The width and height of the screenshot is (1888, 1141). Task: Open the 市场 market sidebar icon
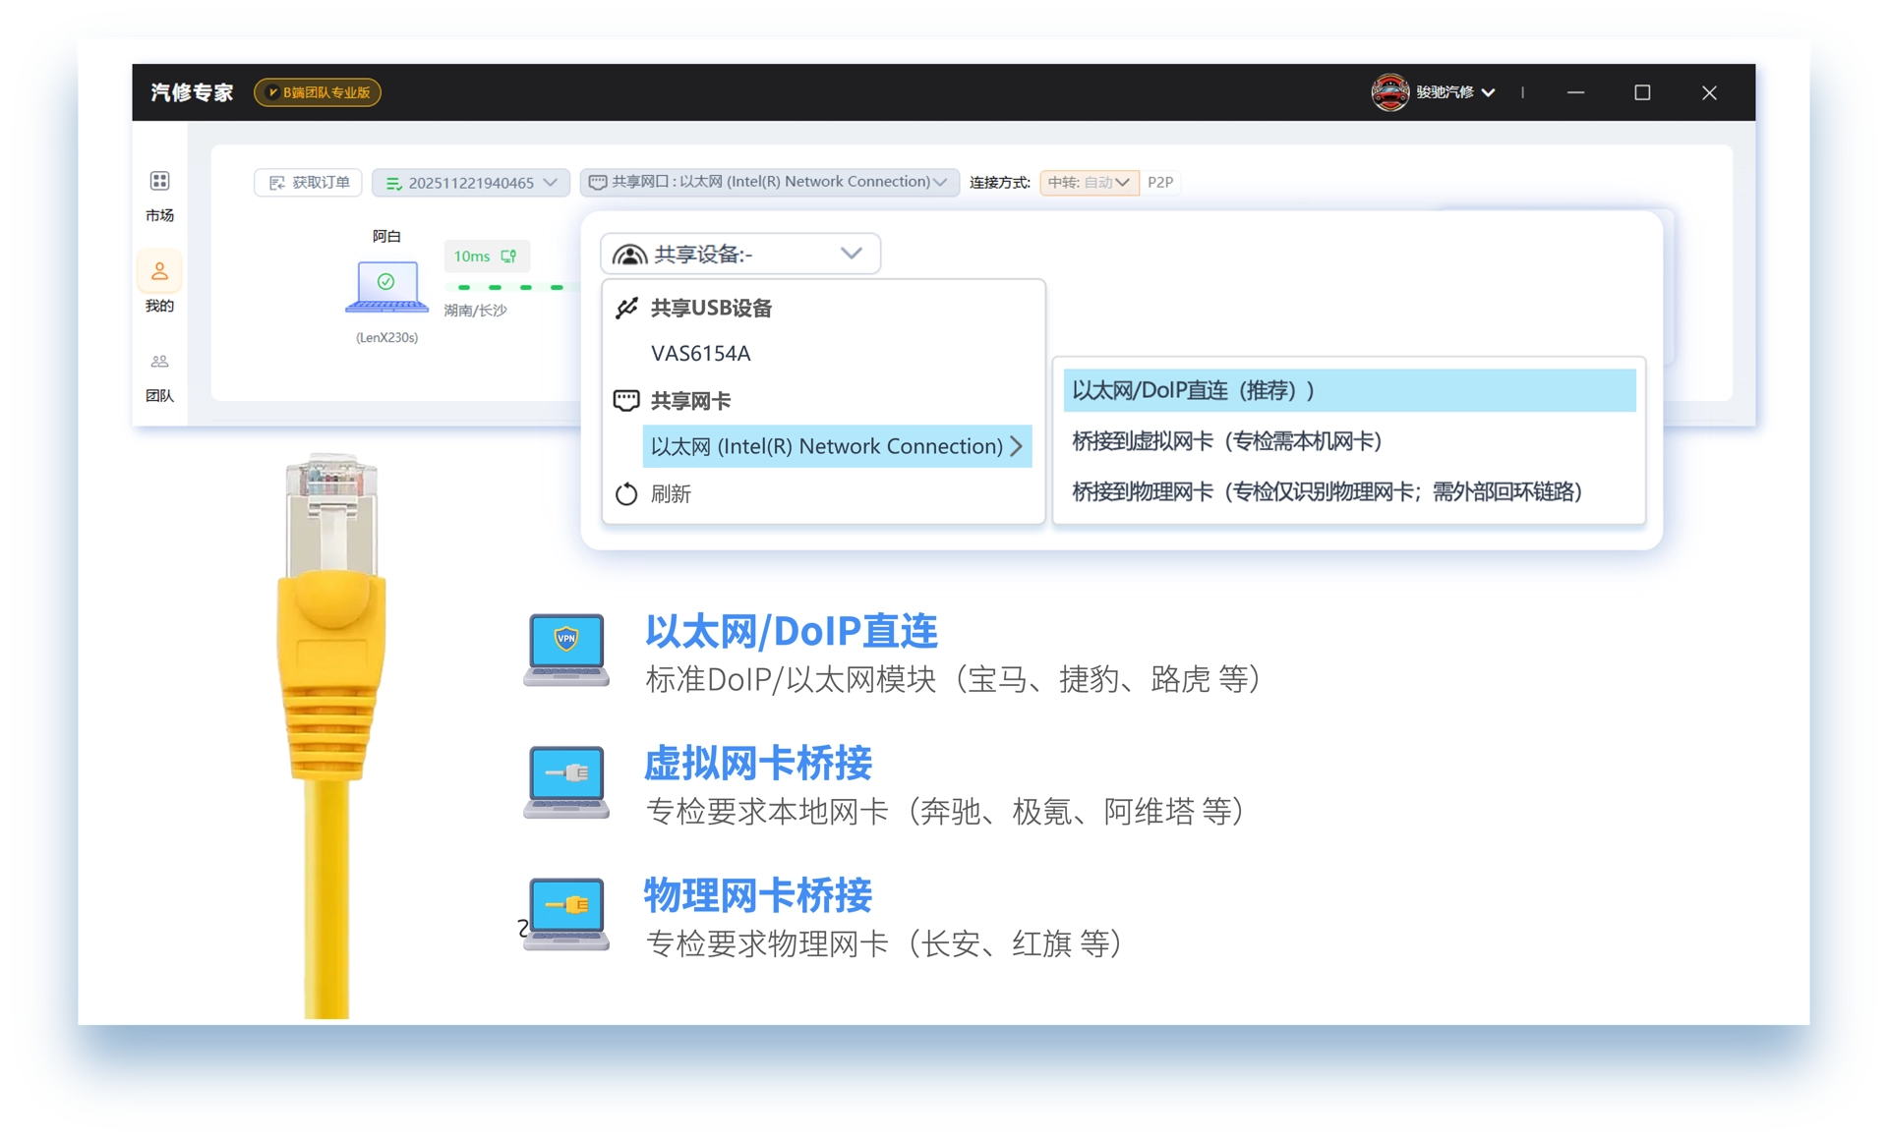click(159, 183)
